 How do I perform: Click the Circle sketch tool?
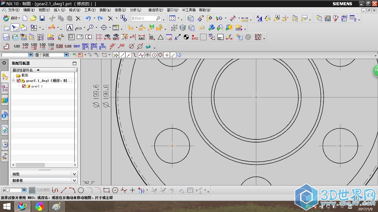pyautogui.click(x=81, y=190)
